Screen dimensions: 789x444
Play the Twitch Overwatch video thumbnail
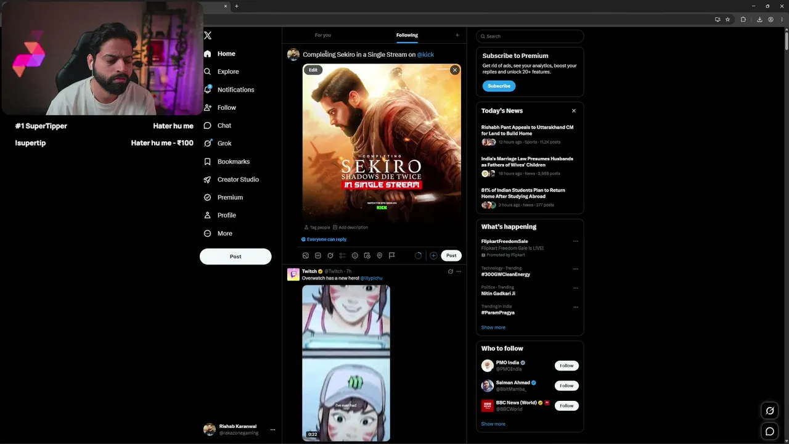tap(346, 363)
